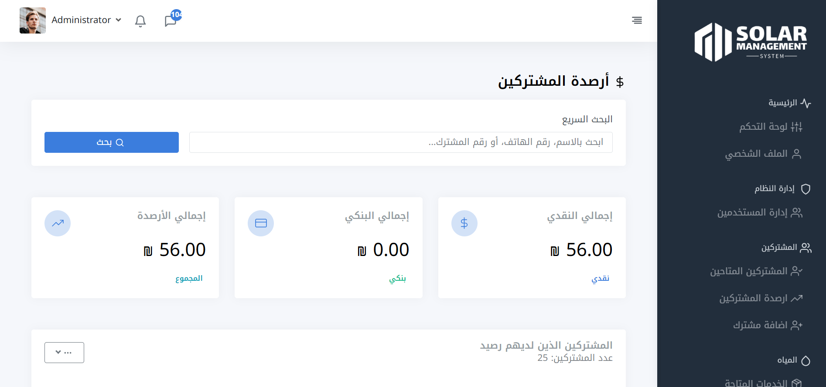Click the notification bell icon
This screenshot has height=387, width=826.
140,21
